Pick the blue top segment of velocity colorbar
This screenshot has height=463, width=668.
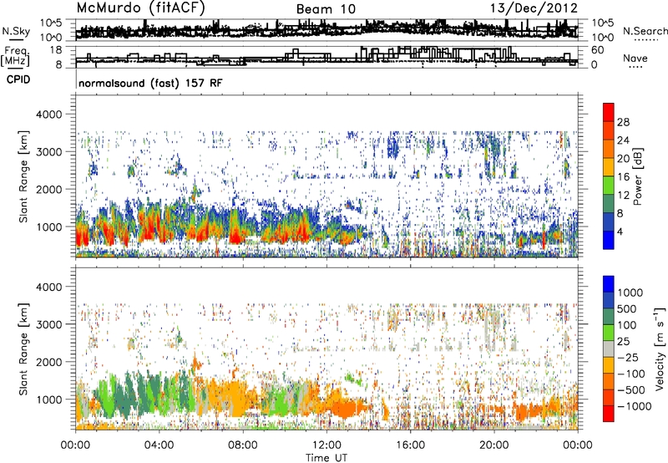coord(609,284)
